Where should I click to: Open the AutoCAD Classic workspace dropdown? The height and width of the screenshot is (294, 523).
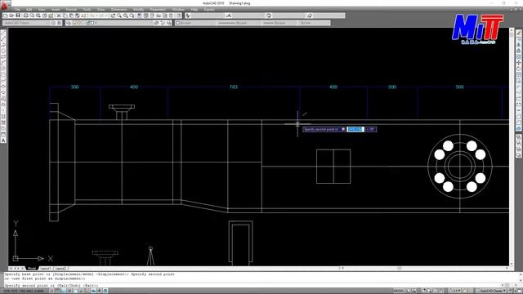[x=26, y=23]
